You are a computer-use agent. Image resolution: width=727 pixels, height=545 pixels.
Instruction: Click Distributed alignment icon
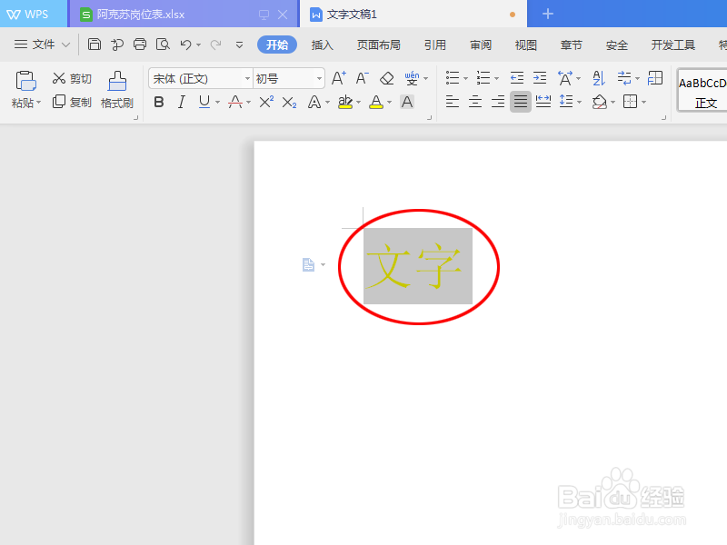click(x=543, y=101)
